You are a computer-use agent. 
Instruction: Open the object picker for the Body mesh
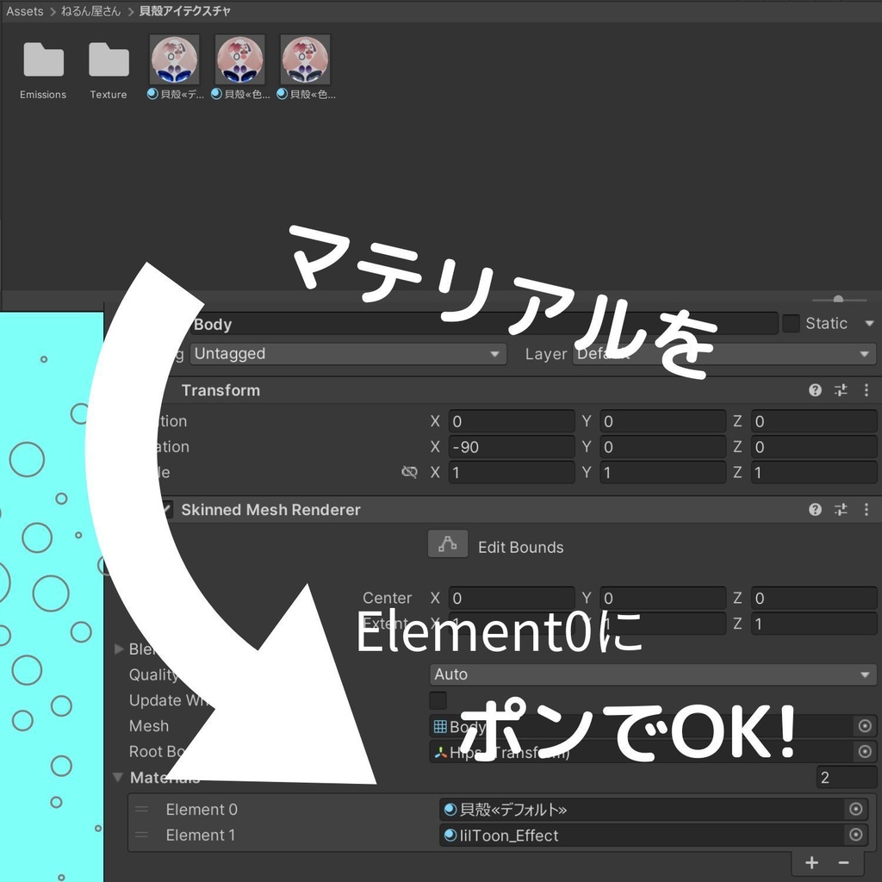[x=865, y=726]
